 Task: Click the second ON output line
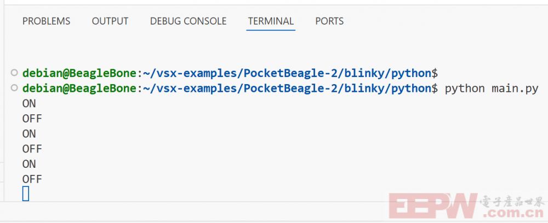tap(29, 134)
